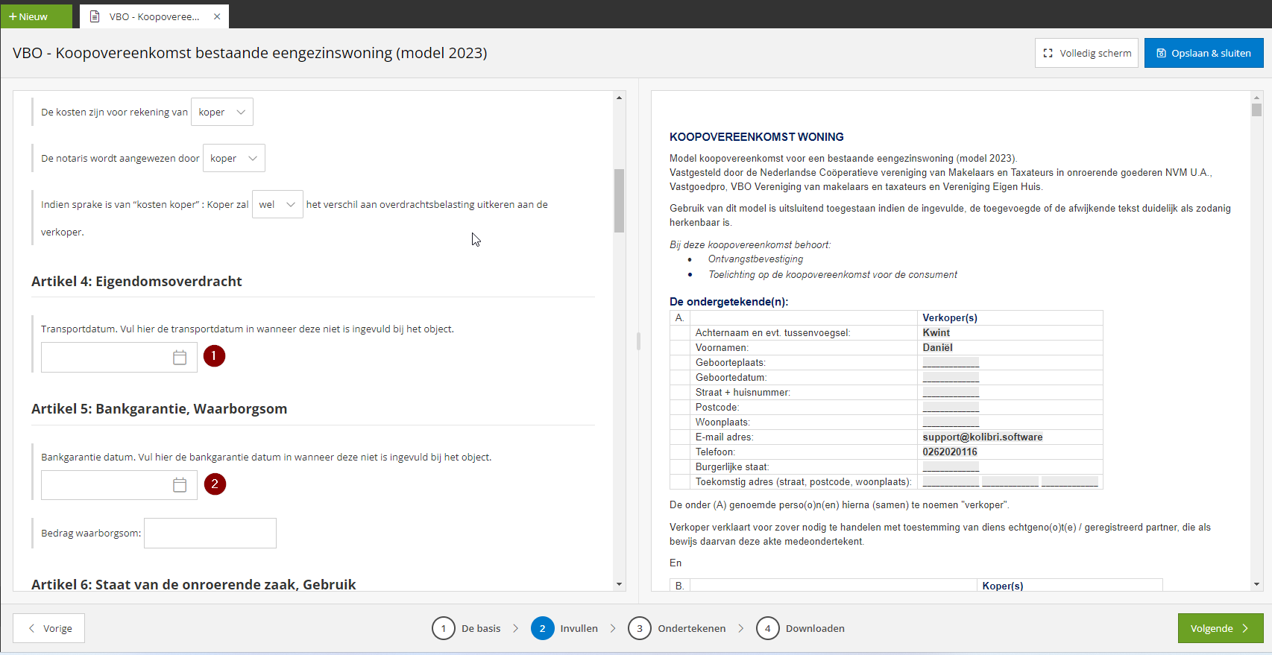The height and width of the screenshot is (655, 1272).
Task: Click heading 'KOOPOVEREENKOMST WONING' in preview
Action: tap(757, 137)
